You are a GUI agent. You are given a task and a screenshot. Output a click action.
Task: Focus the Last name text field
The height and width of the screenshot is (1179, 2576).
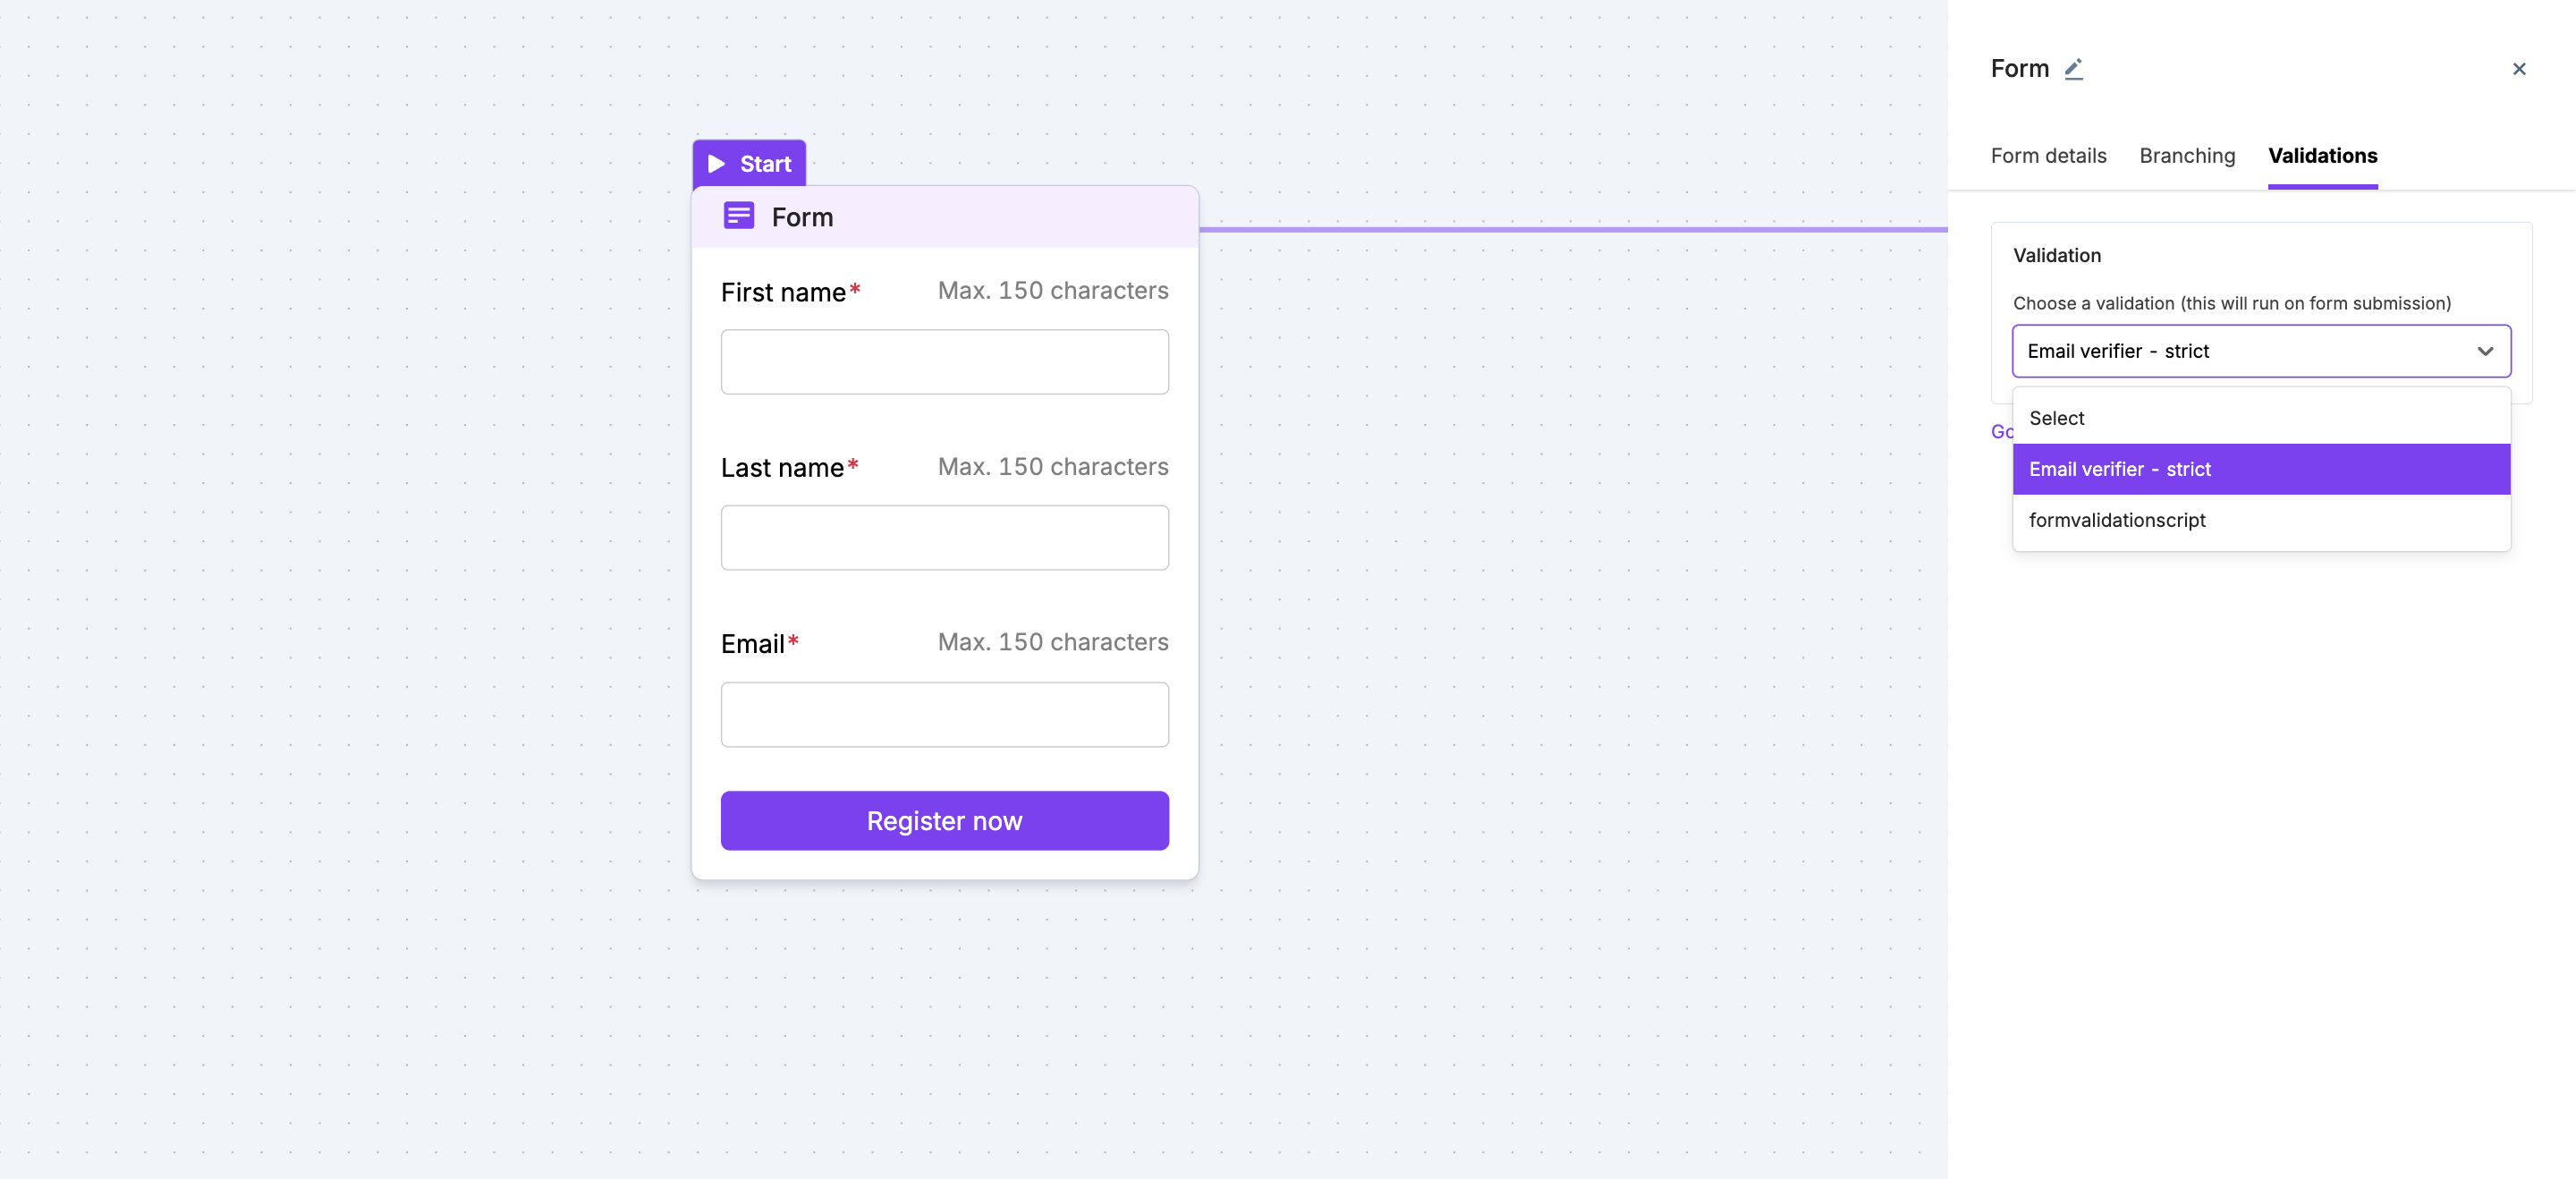tap(944, 538)
